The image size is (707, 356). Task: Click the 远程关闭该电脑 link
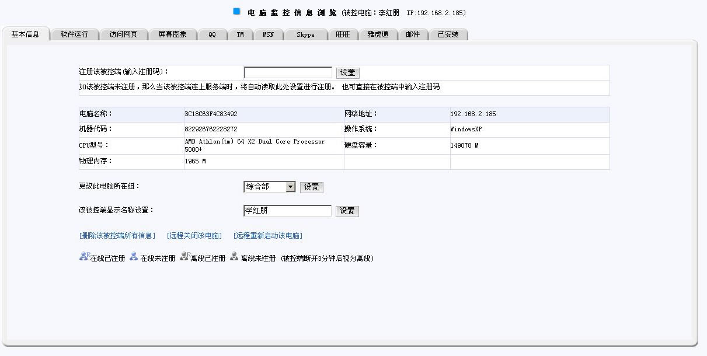(194, 236)
